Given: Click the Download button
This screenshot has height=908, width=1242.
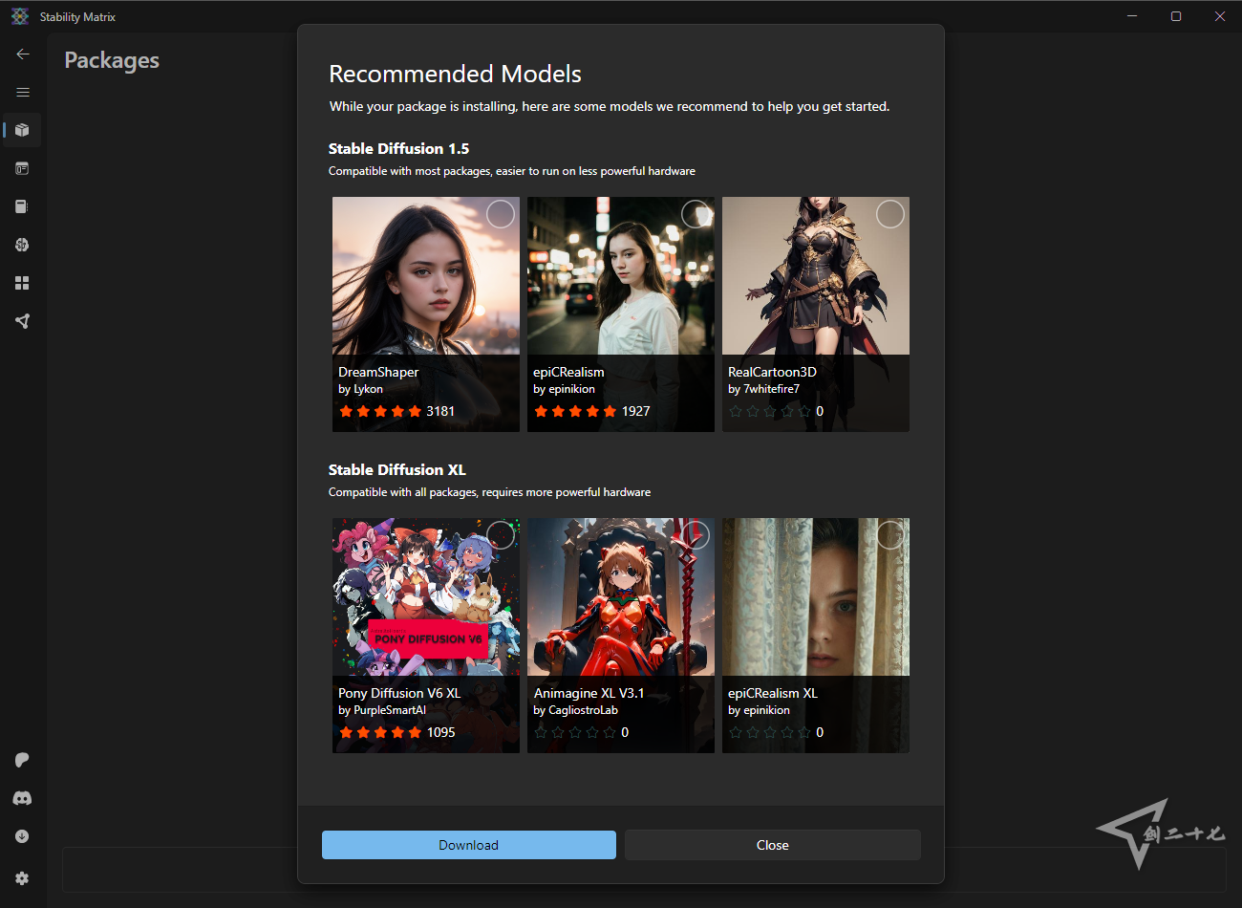Looking at the screenshot, I should [469, 845].
